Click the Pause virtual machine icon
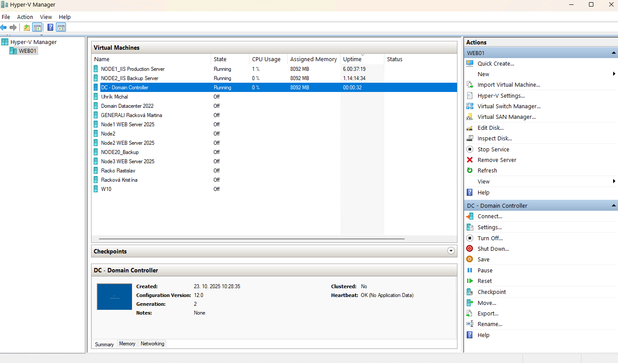The width and height of the screenshot is (618, 363). 470,270
